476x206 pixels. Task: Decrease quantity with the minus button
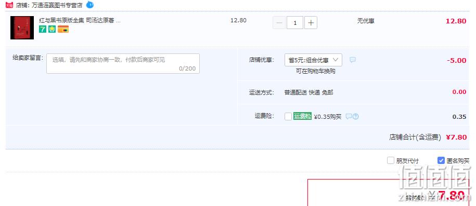pyautogui.click(x=279, y=23)
